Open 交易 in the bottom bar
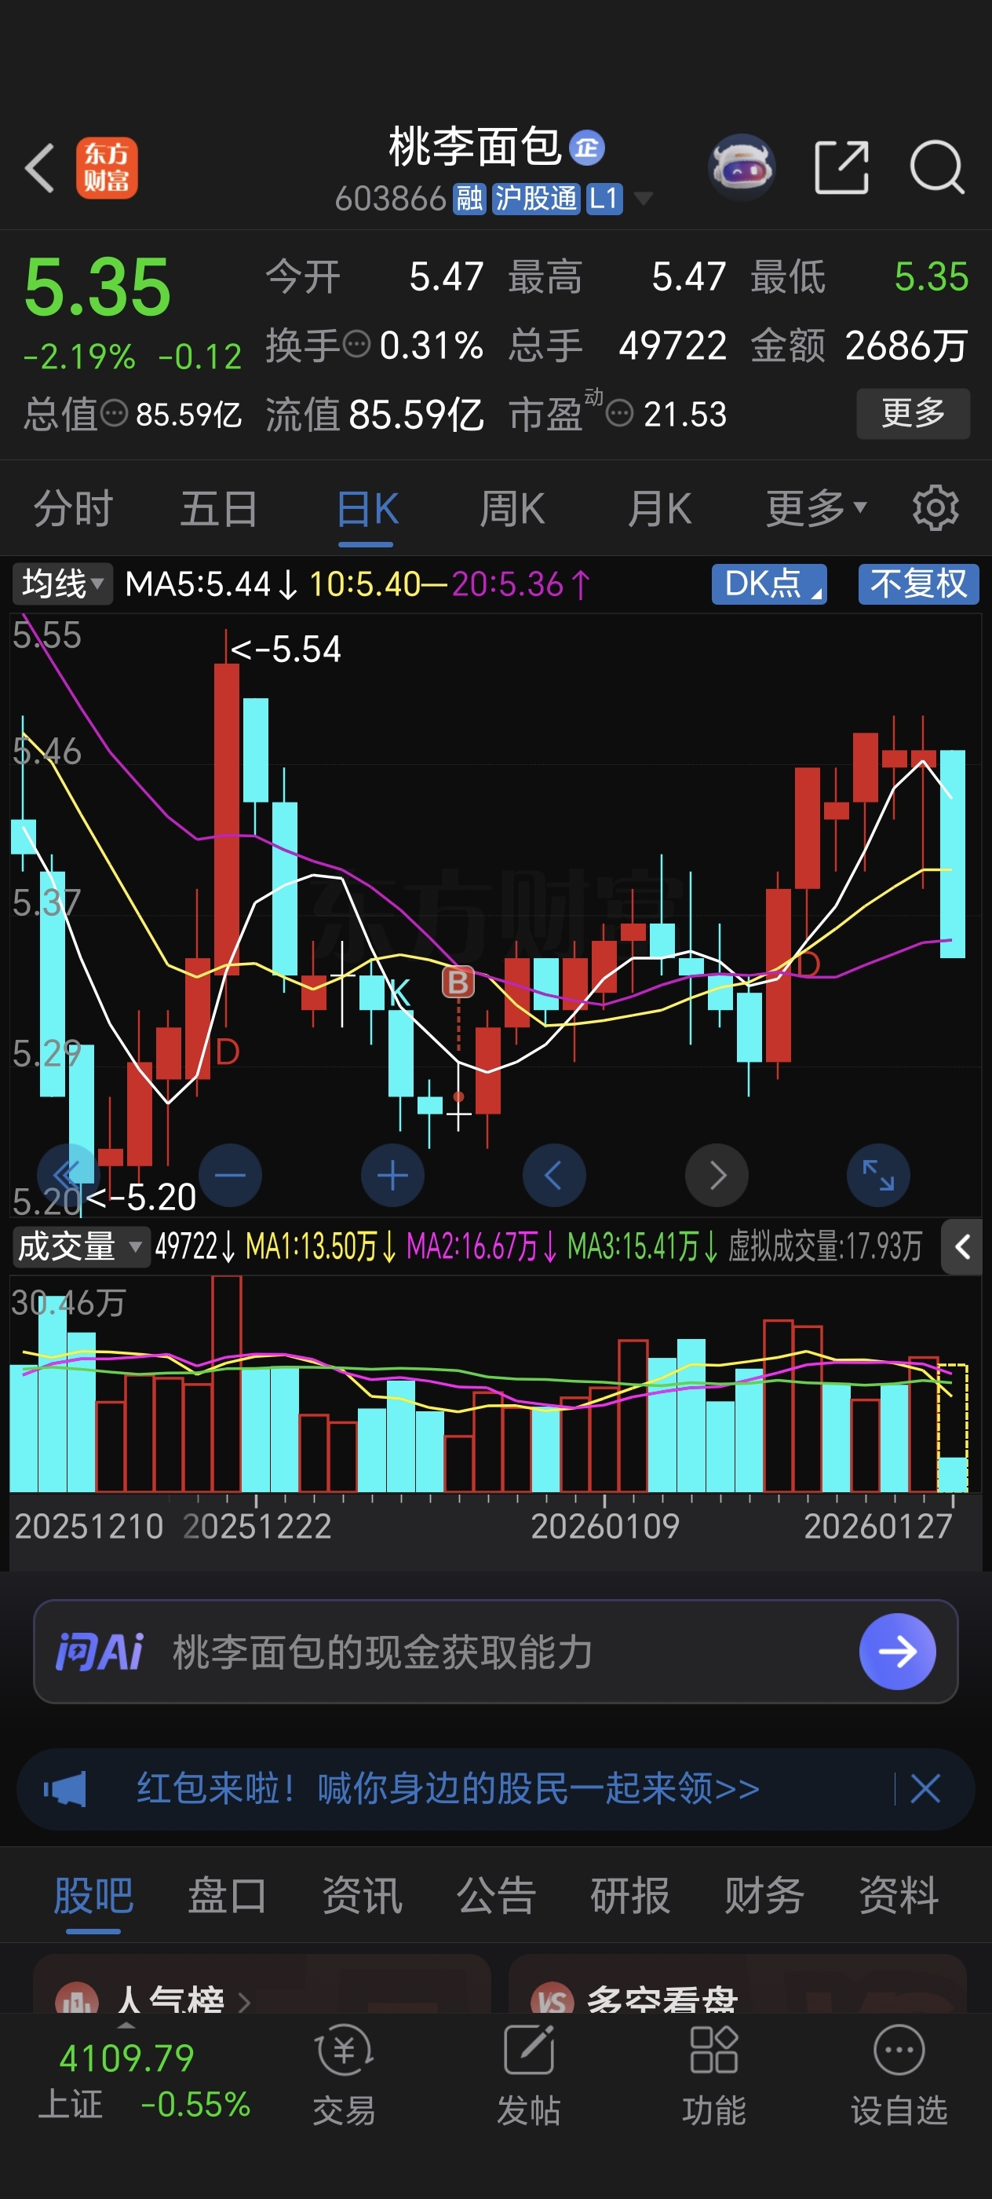The width and height of the screenshot is (992, 2199). pyautogui.click(x=344, y=2075)
